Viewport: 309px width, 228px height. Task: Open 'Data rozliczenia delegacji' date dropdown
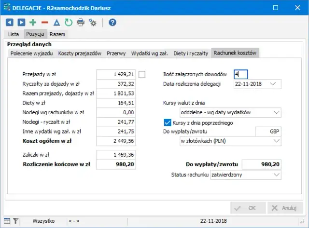click(x=273, y=84)
